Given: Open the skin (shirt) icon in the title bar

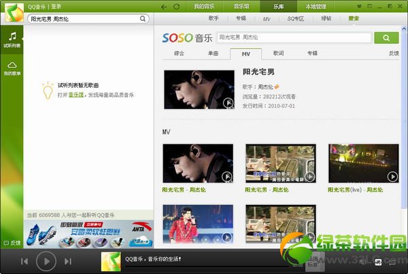Looking at the screenshot, I should click(359, 6).
